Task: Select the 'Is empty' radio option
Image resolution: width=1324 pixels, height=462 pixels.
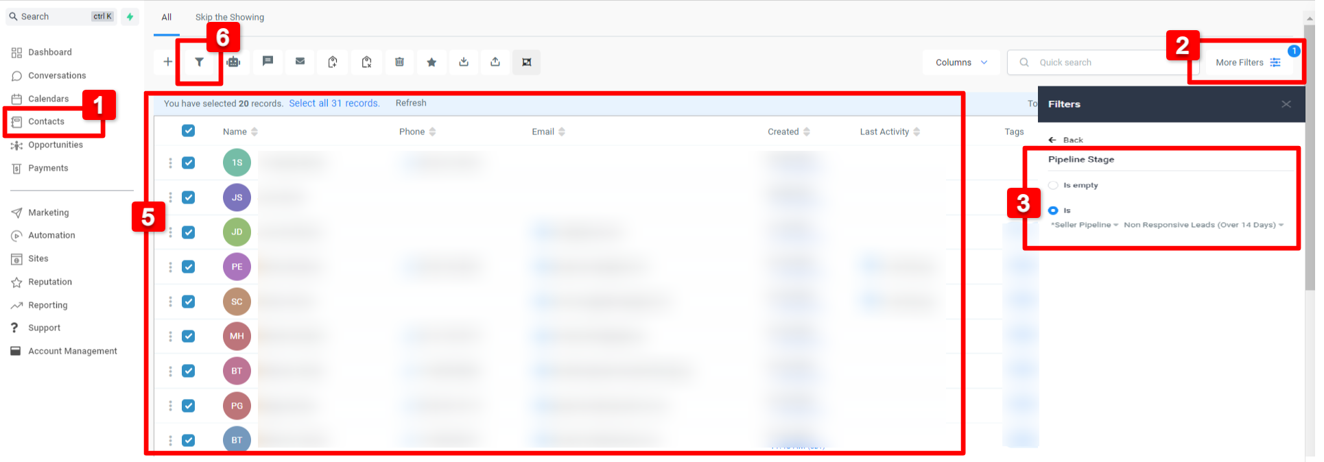Action: pyautogui.click(x=1053, y=185)
